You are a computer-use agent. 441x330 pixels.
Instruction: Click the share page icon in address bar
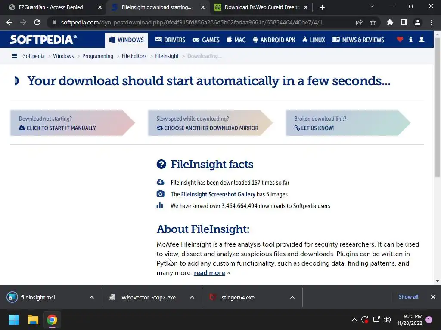point(359,22)
